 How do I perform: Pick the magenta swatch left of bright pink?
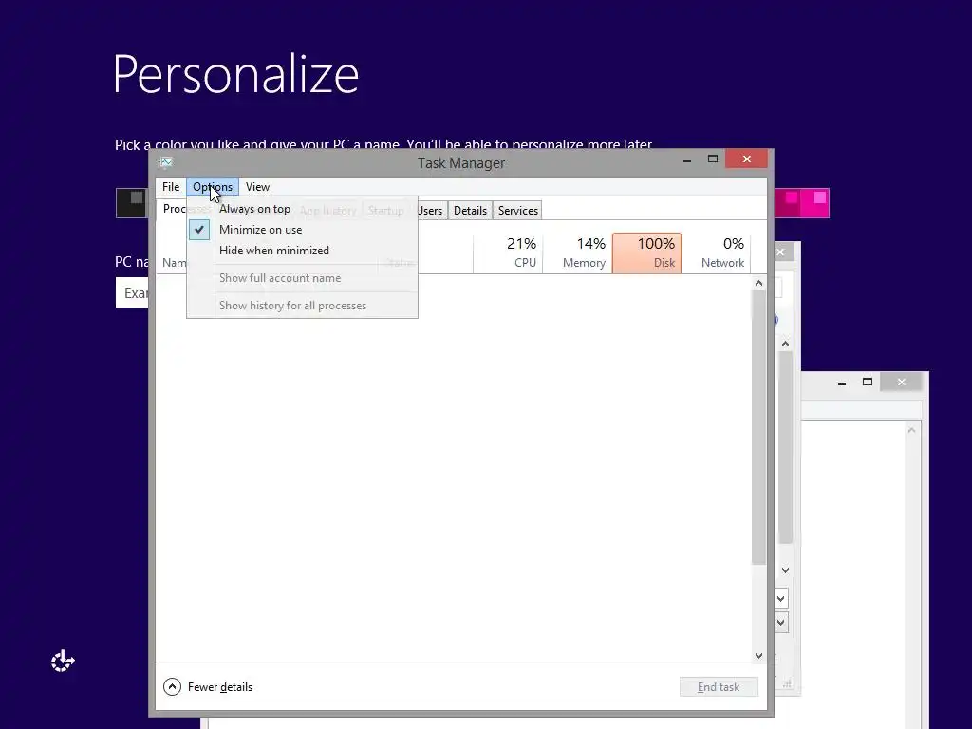(786, 203)
